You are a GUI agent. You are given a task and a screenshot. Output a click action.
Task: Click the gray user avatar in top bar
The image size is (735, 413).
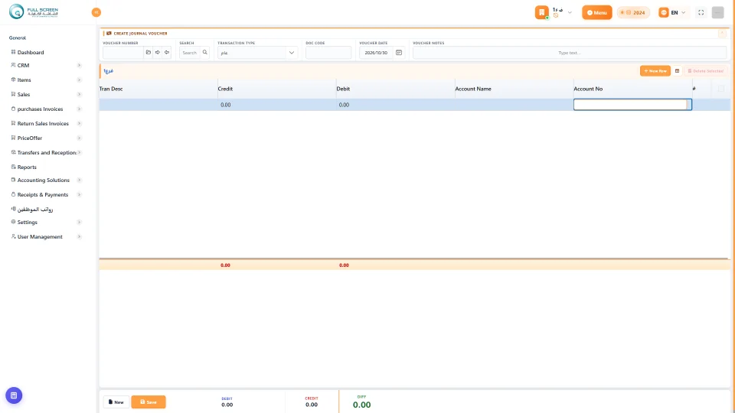click(717, 12)
